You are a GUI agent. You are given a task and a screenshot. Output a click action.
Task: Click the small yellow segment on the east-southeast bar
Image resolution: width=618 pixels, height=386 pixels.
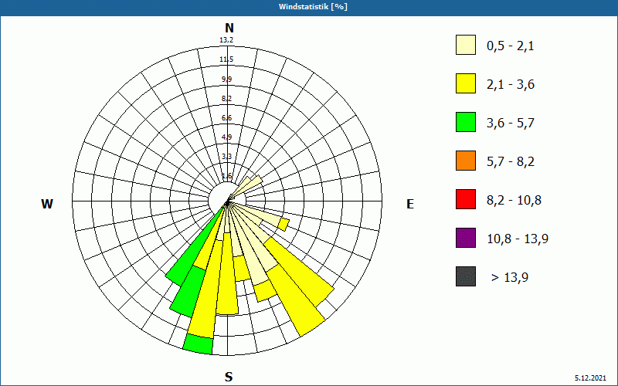283,225
